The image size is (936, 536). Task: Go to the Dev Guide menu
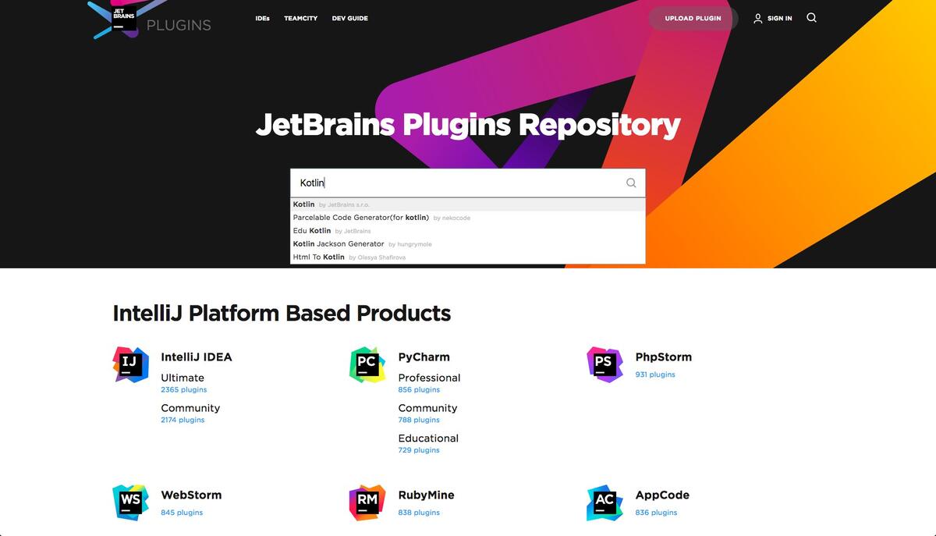click(349, 18)
